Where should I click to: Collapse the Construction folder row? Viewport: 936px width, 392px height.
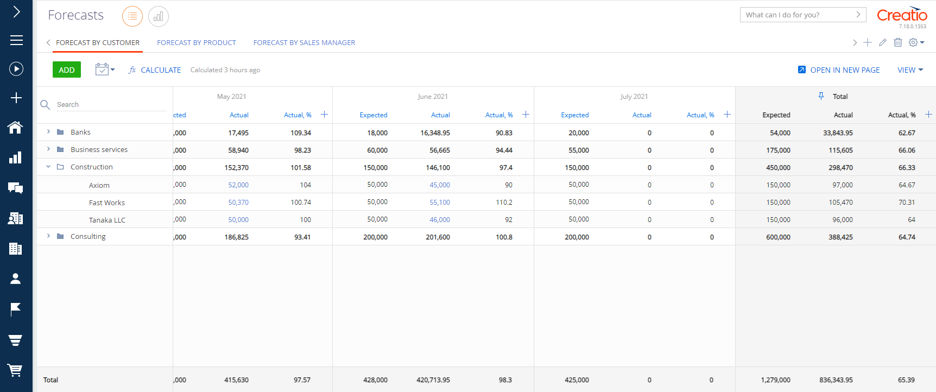[x=48, y=167]
